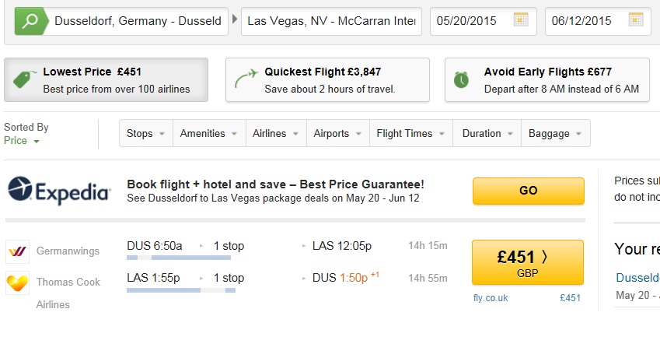The image size is (660, 358).
Task: Click the quickest flight arrow plane icon
Action: pos(246,79)
